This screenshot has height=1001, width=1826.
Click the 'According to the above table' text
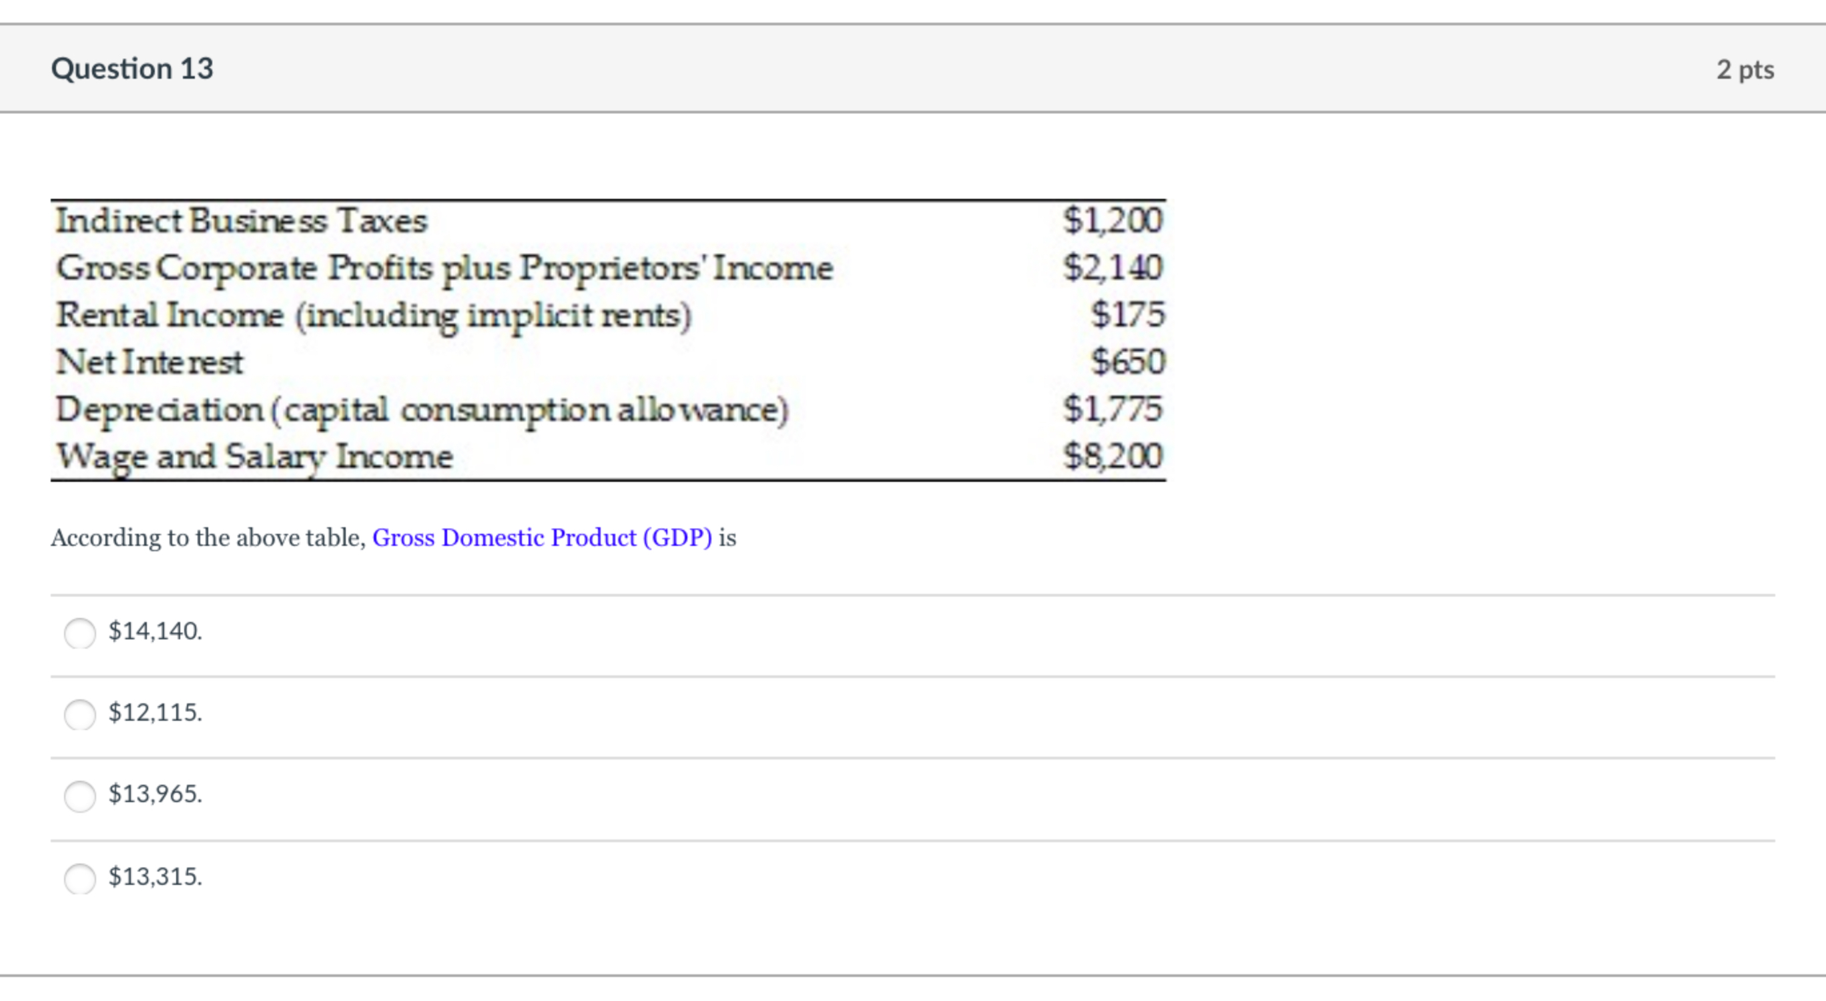(x=208, y=537)
